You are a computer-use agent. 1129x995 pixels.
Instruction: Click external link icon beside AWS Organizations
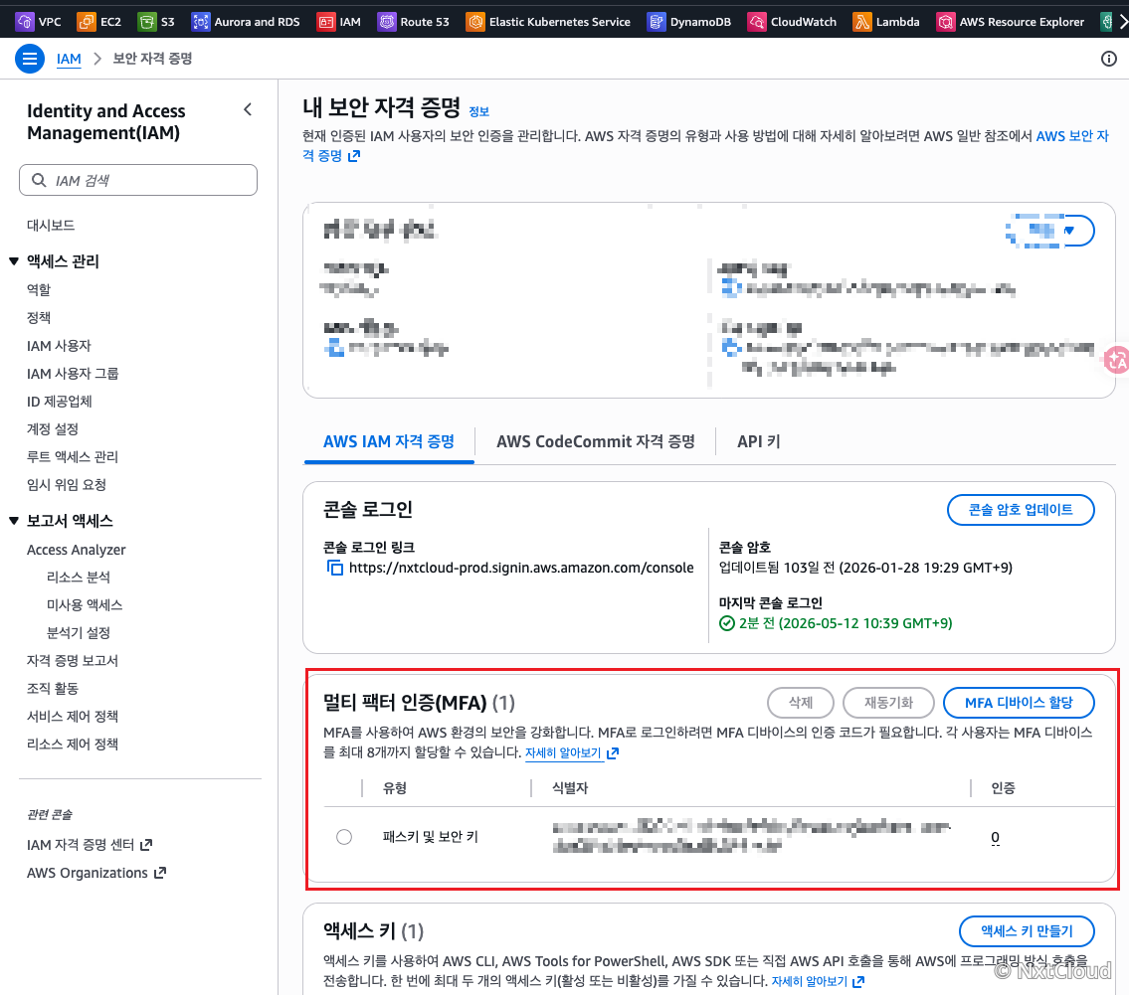tap(160, 873)
